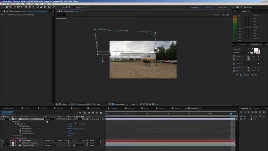Open the viewer magnification ratio dropdown
The image size is (268, 151).
[x=66, y=104]
